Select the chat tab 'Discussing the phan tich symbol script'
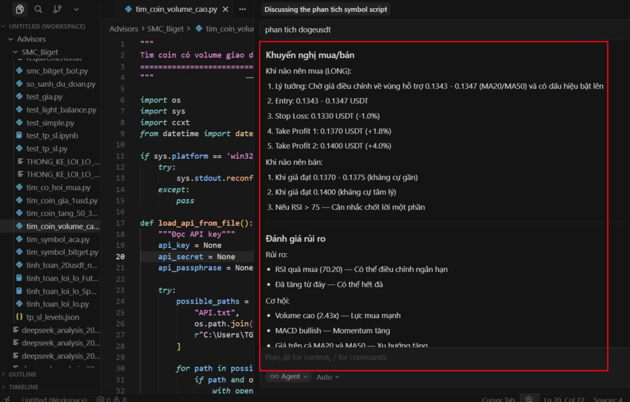 point(326,10)
